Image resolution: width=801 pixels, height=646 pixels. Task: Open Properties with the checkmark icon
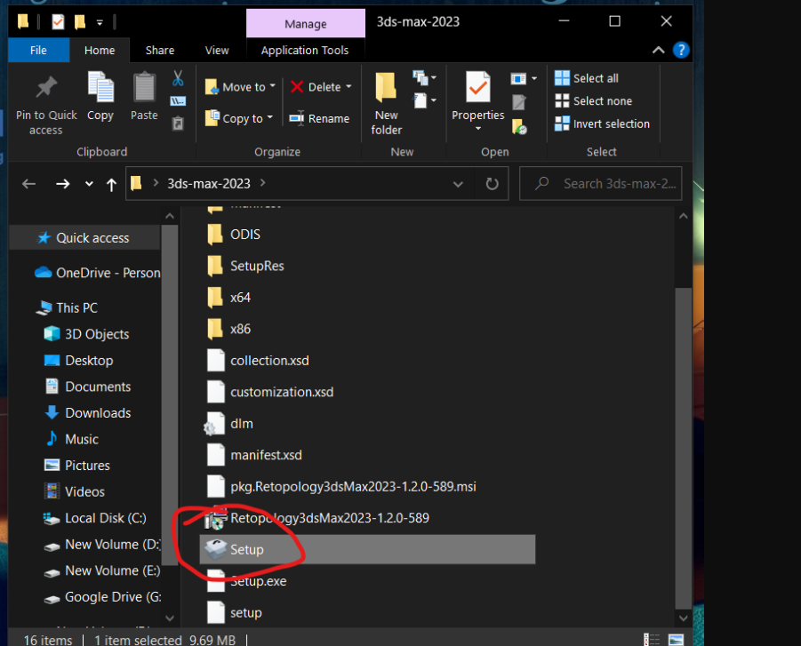[477, 89]
